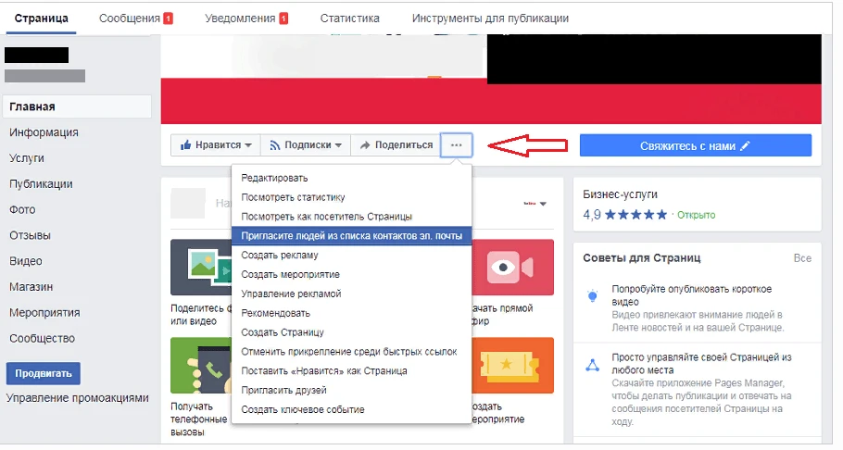
Task: Open tip Просто управляйте своей Страницей
Action: click(701, 364)
